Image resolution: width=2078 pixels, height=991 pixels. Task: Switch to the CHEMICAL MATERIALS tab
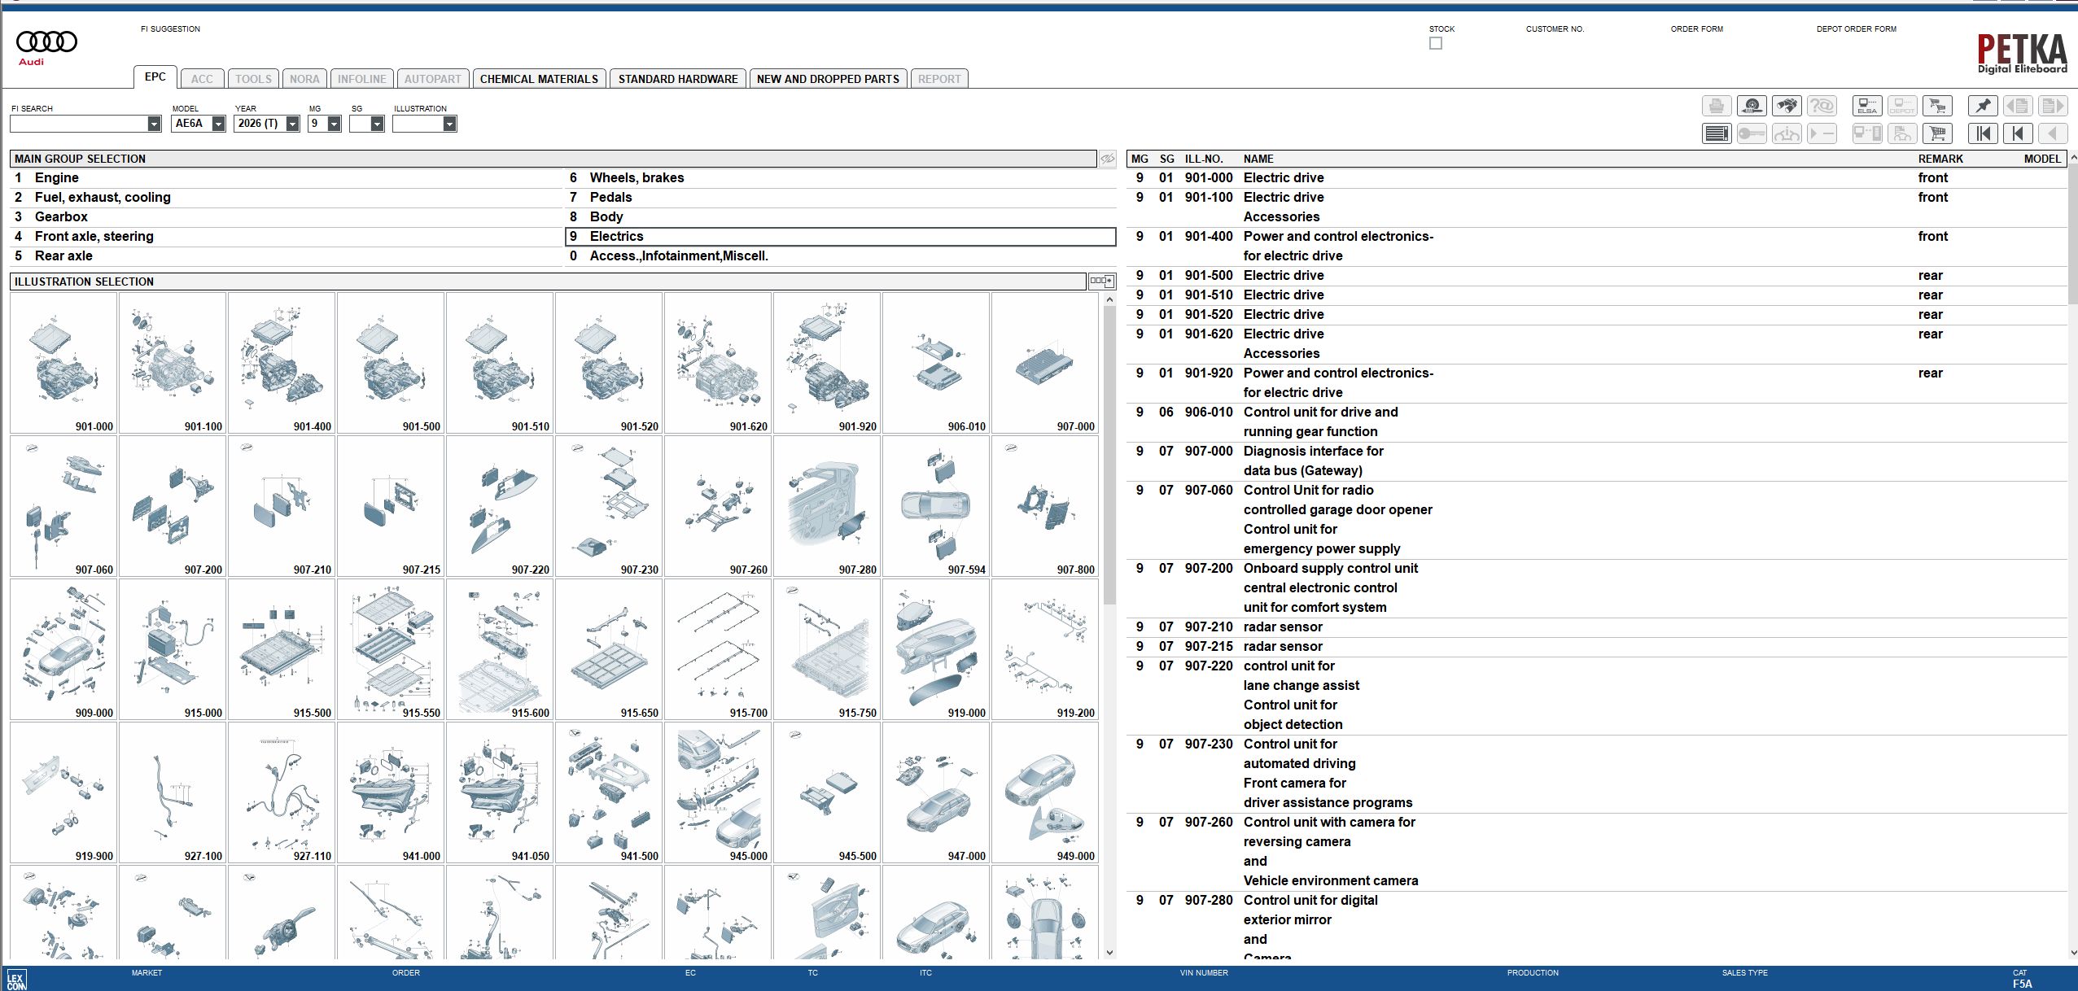(x=540, y=78)
